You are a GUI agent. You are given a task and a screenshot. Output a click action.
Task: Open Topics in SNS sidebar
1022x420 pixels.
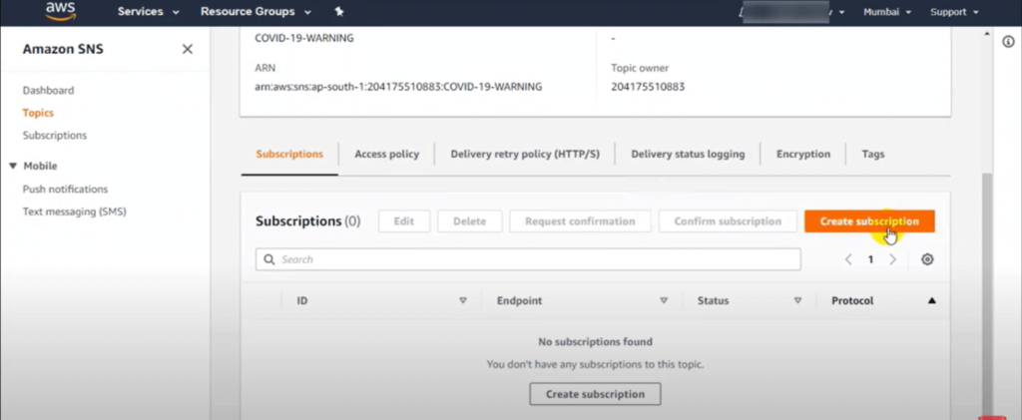(x=38, y=113)
